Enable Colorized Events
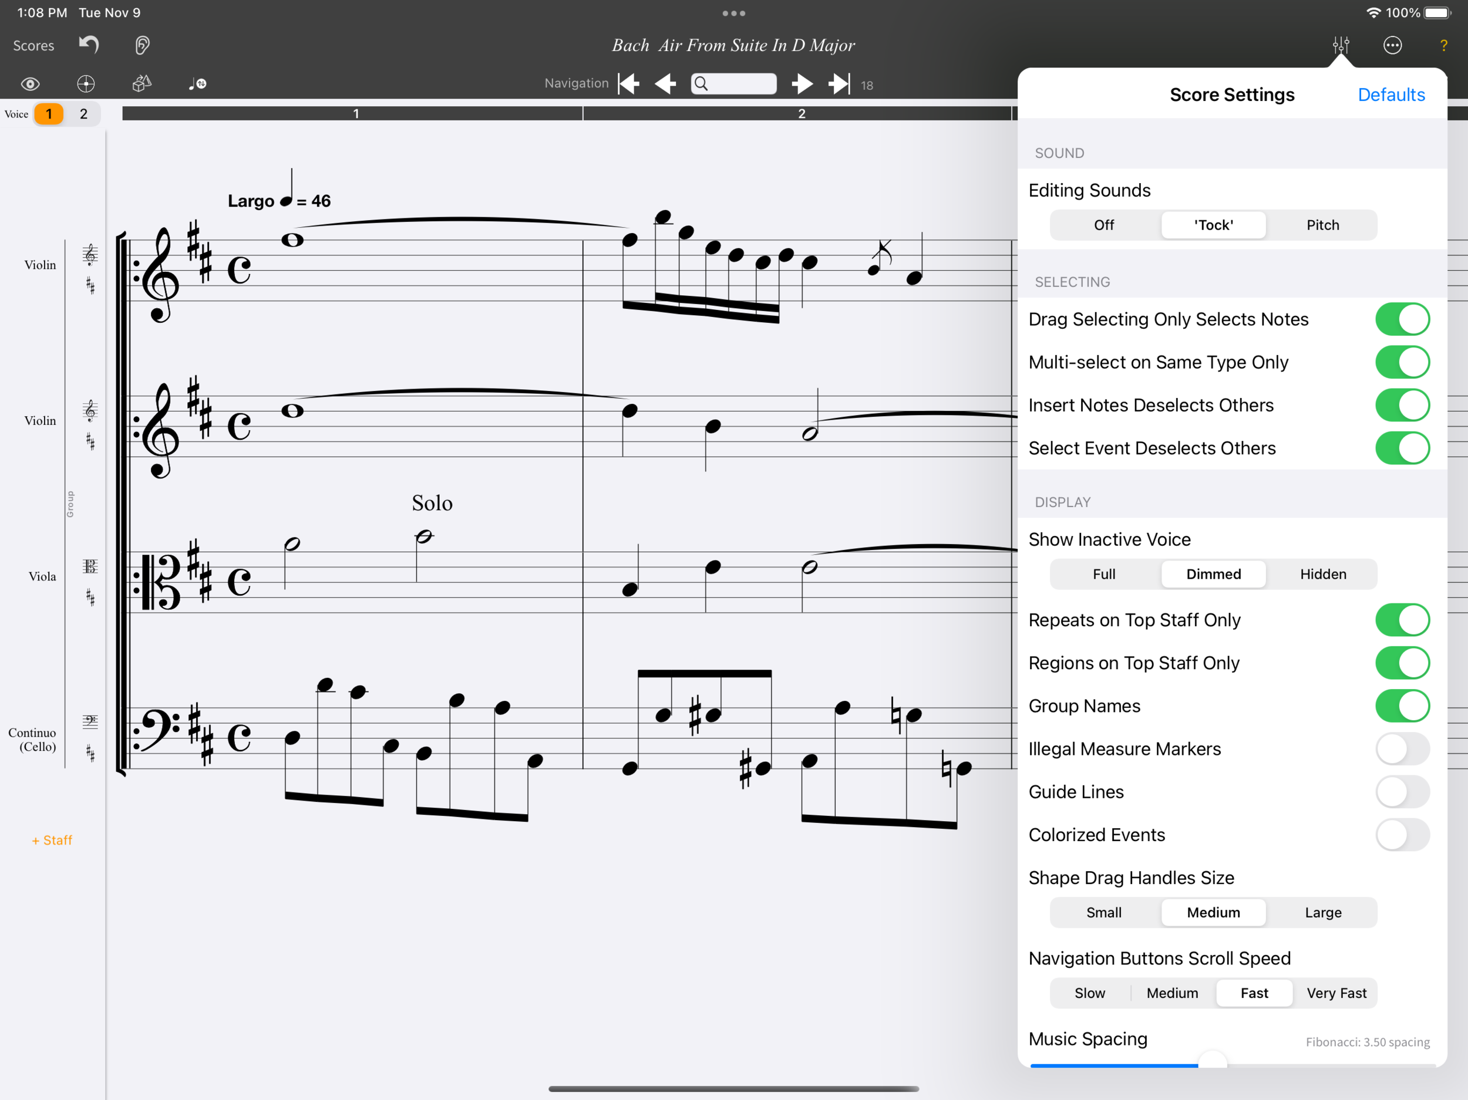The width and height of the screenshot is (1468, 1100). 1402,835
